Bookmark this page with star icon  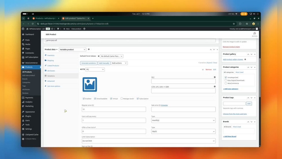pyautogui.click(x=234, y=24)
